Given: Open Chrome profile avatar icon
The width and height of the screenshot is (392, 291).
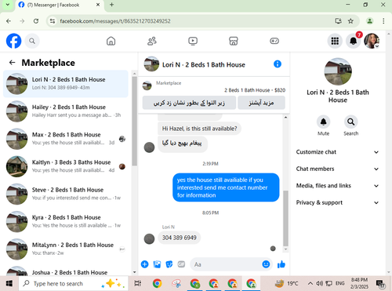Looking at the screenshot, I should click(369, 21).
